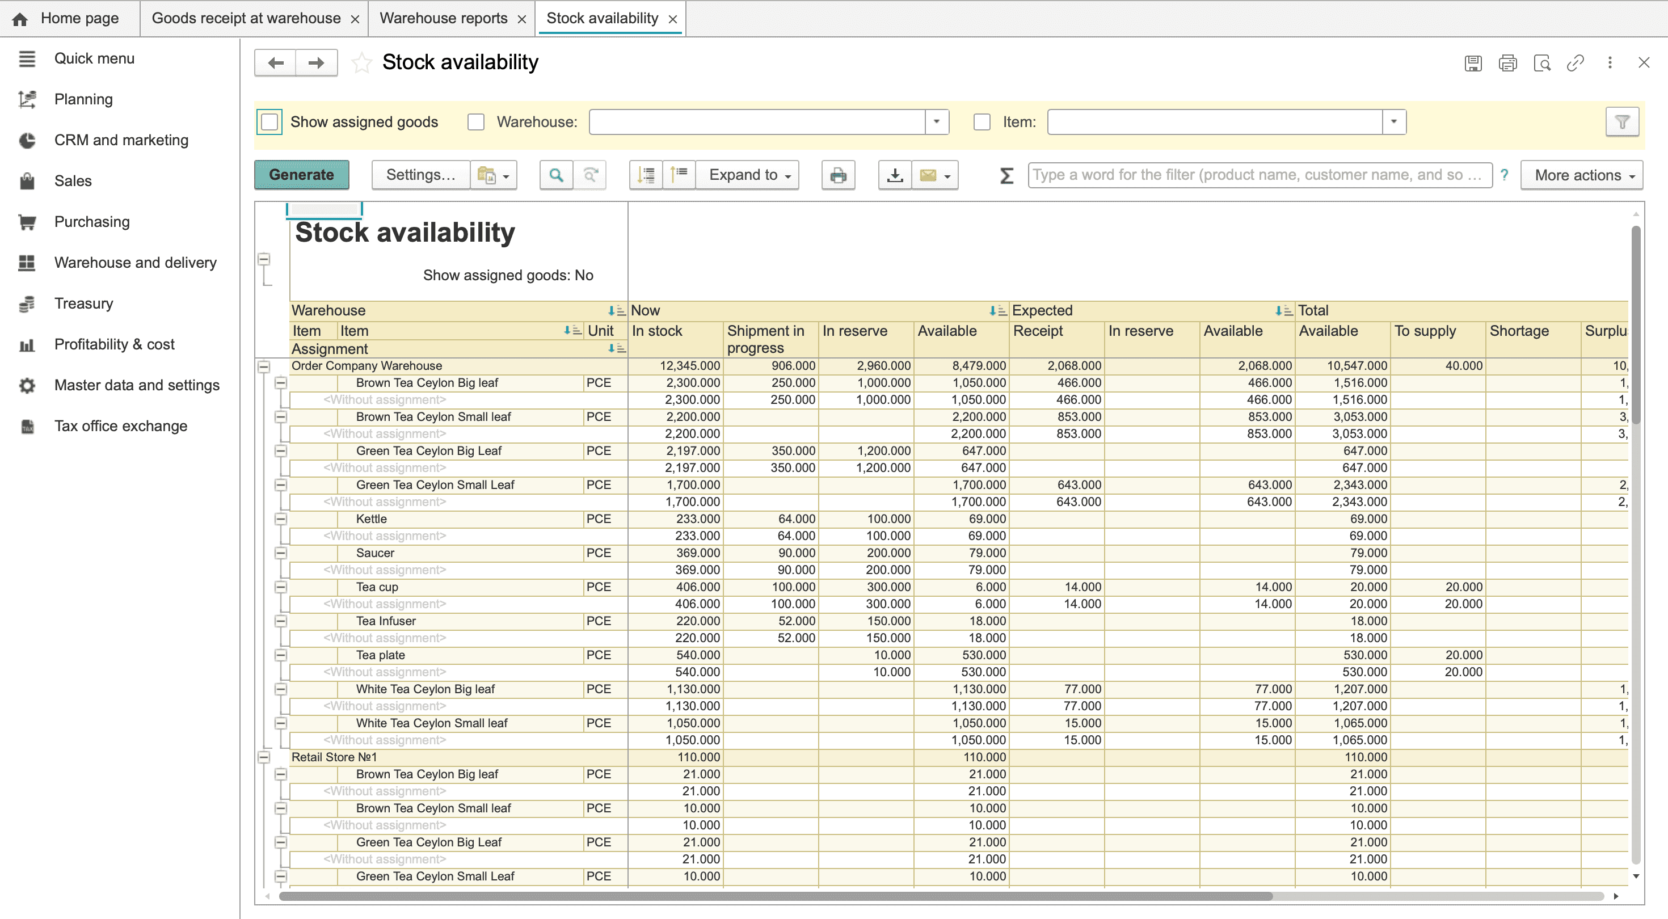Open the Expand to dropdown
Image resolution: width=1668 pixels, height=919 pixels.
pos(748,175)
